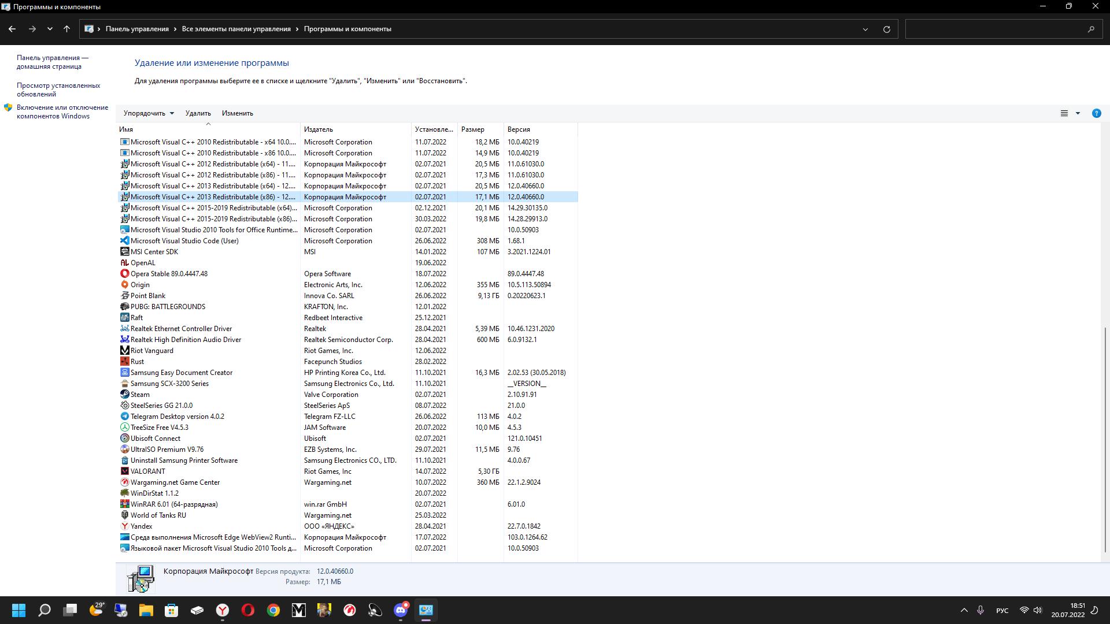Click the Visual Studio Code icon
This screenshot has height=624, width=1110.
click(x=124, y=240)
